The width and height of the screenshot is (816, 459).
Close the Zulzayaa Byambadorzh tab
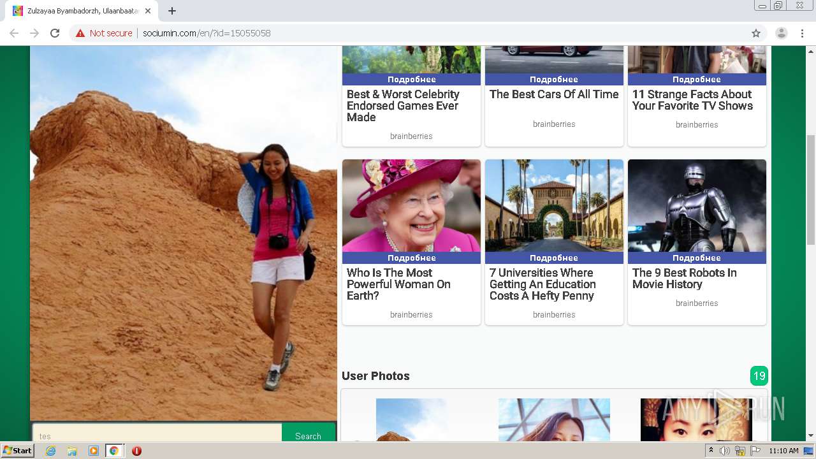[x=148, y=11]
